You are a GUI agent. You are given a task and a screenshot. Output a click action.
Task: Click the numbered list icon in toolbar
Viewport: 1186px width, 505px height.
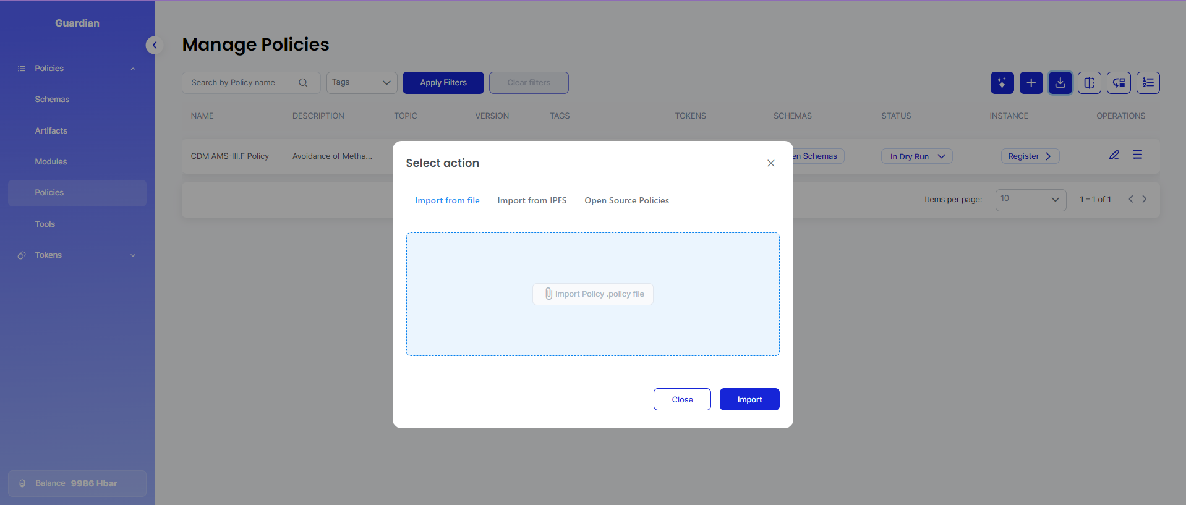1148,83
